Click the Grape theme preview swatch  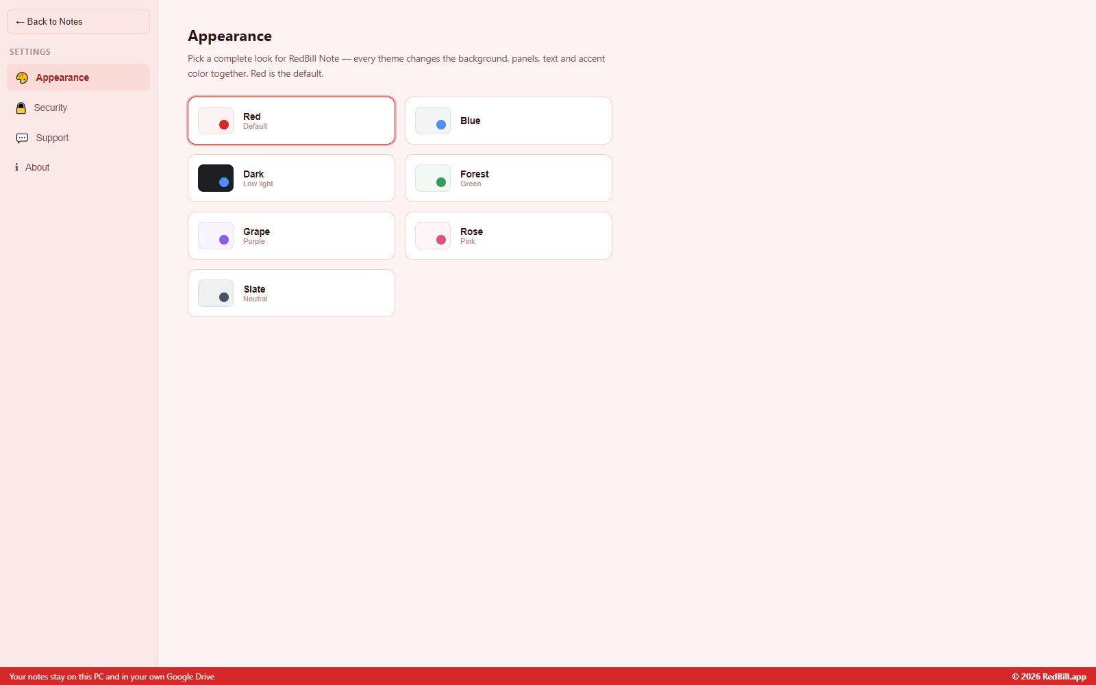pyautogui.click(x=216, y=236)
